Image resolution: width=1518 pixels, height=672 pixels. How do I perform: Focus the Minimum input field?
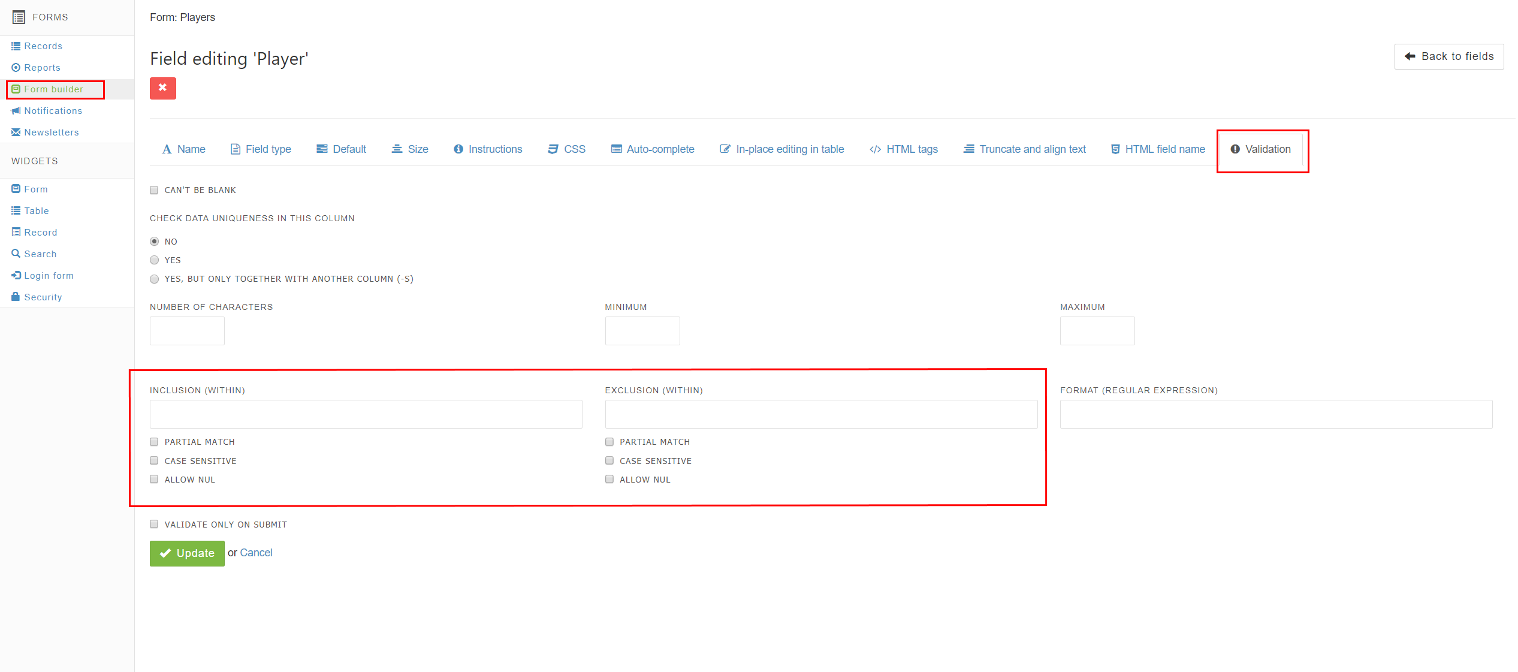click(x=642, y=331)
